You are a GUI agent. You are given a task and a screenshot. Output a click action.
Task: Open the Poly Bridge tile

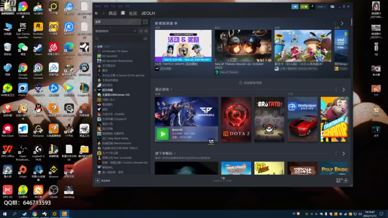pos(334,168)
